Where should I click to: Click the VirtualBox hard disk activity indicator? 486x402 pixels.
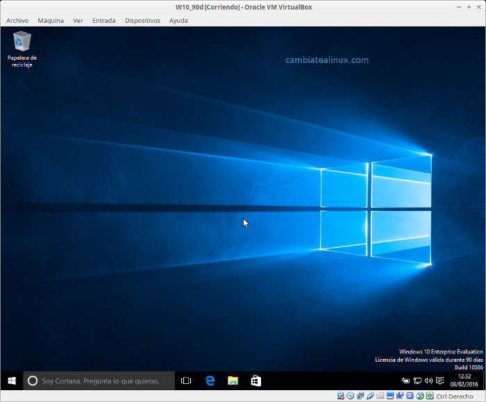click(341, 396)
